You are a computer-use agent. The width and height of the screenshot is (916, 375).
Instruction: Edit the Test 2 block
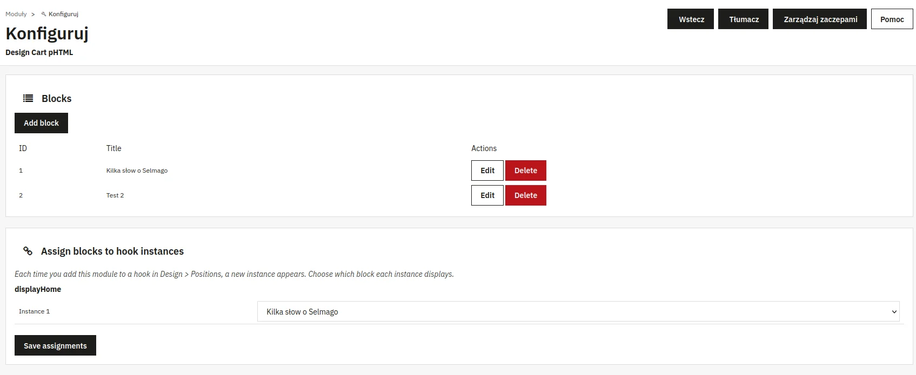(487, 195)
